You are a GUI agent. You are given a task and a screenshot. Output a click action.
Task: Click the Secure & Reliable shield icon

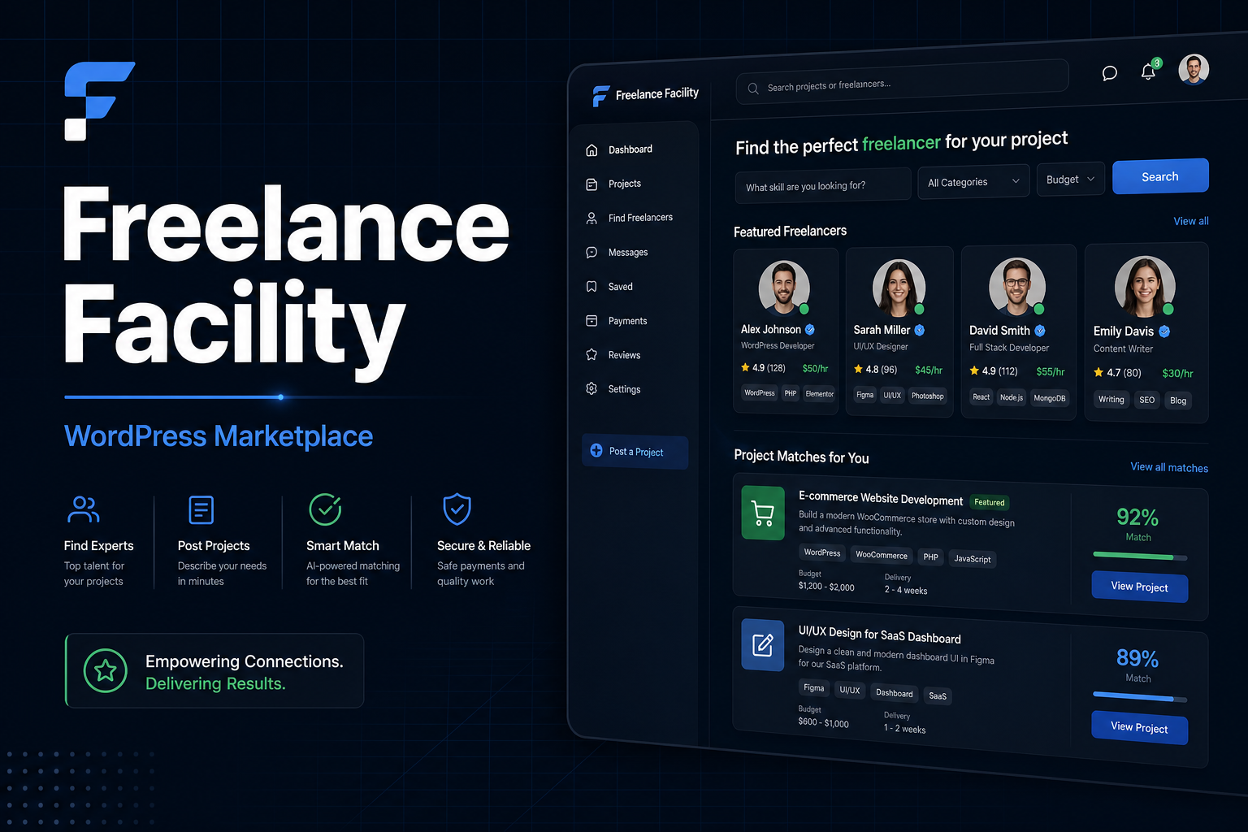(x=457, y=509)
